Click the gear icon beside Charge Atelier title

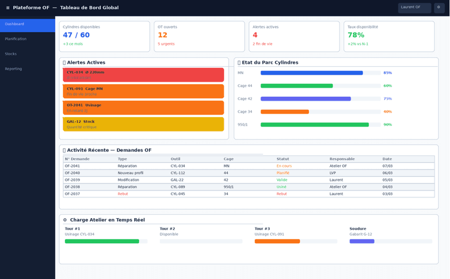click(65, 220)
